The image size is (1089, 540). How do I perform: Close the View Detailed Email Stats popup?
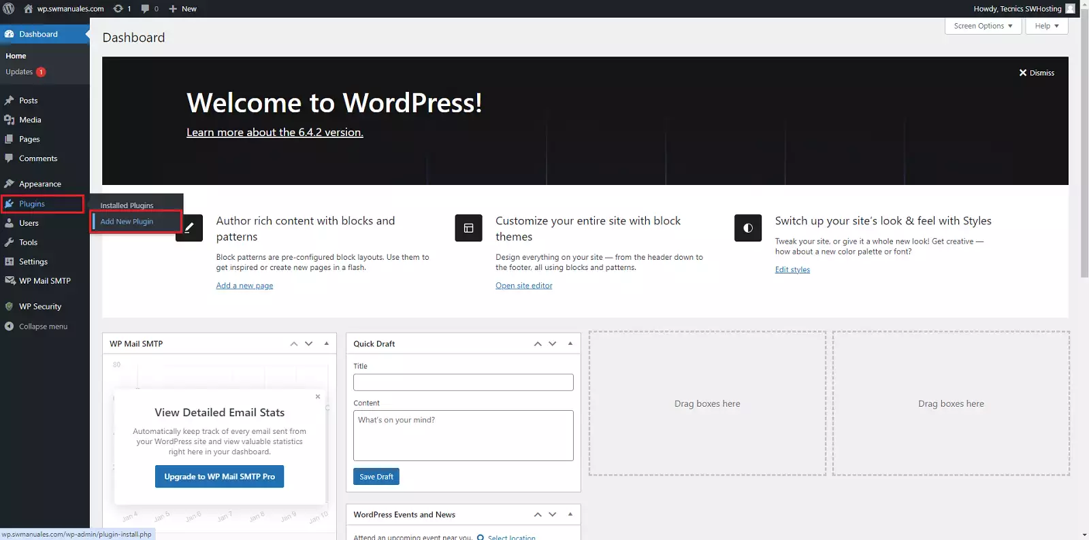[317, 396]
